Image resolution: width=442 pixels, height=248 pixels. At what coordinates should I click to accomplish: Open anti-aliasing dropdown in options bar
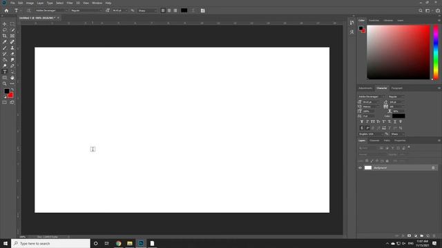point(148,10)
